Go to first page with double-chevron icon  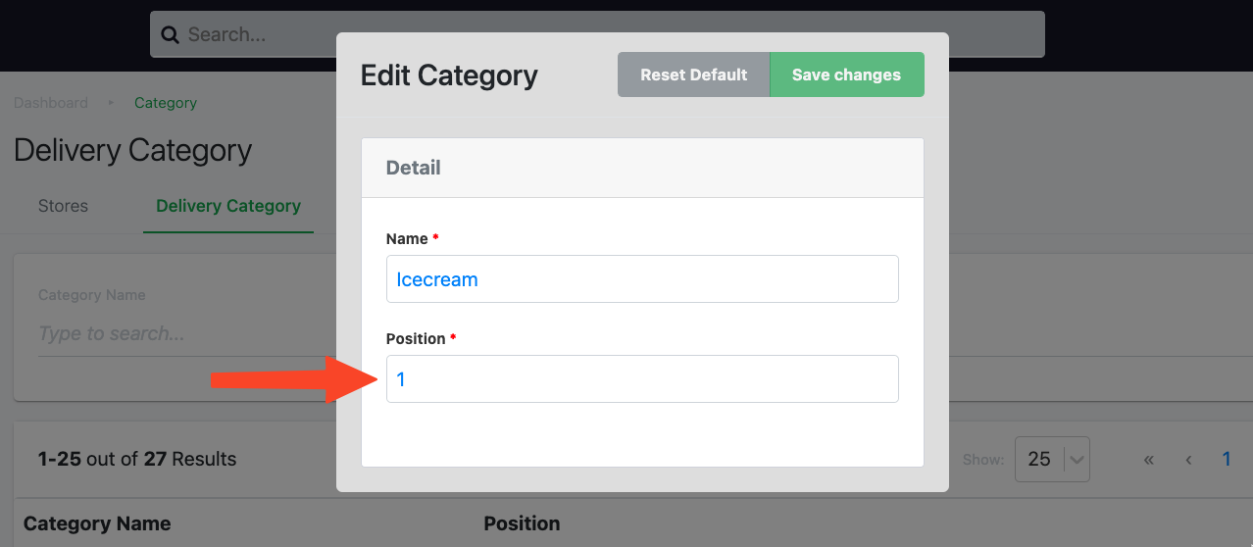(x=1149, y=459)
